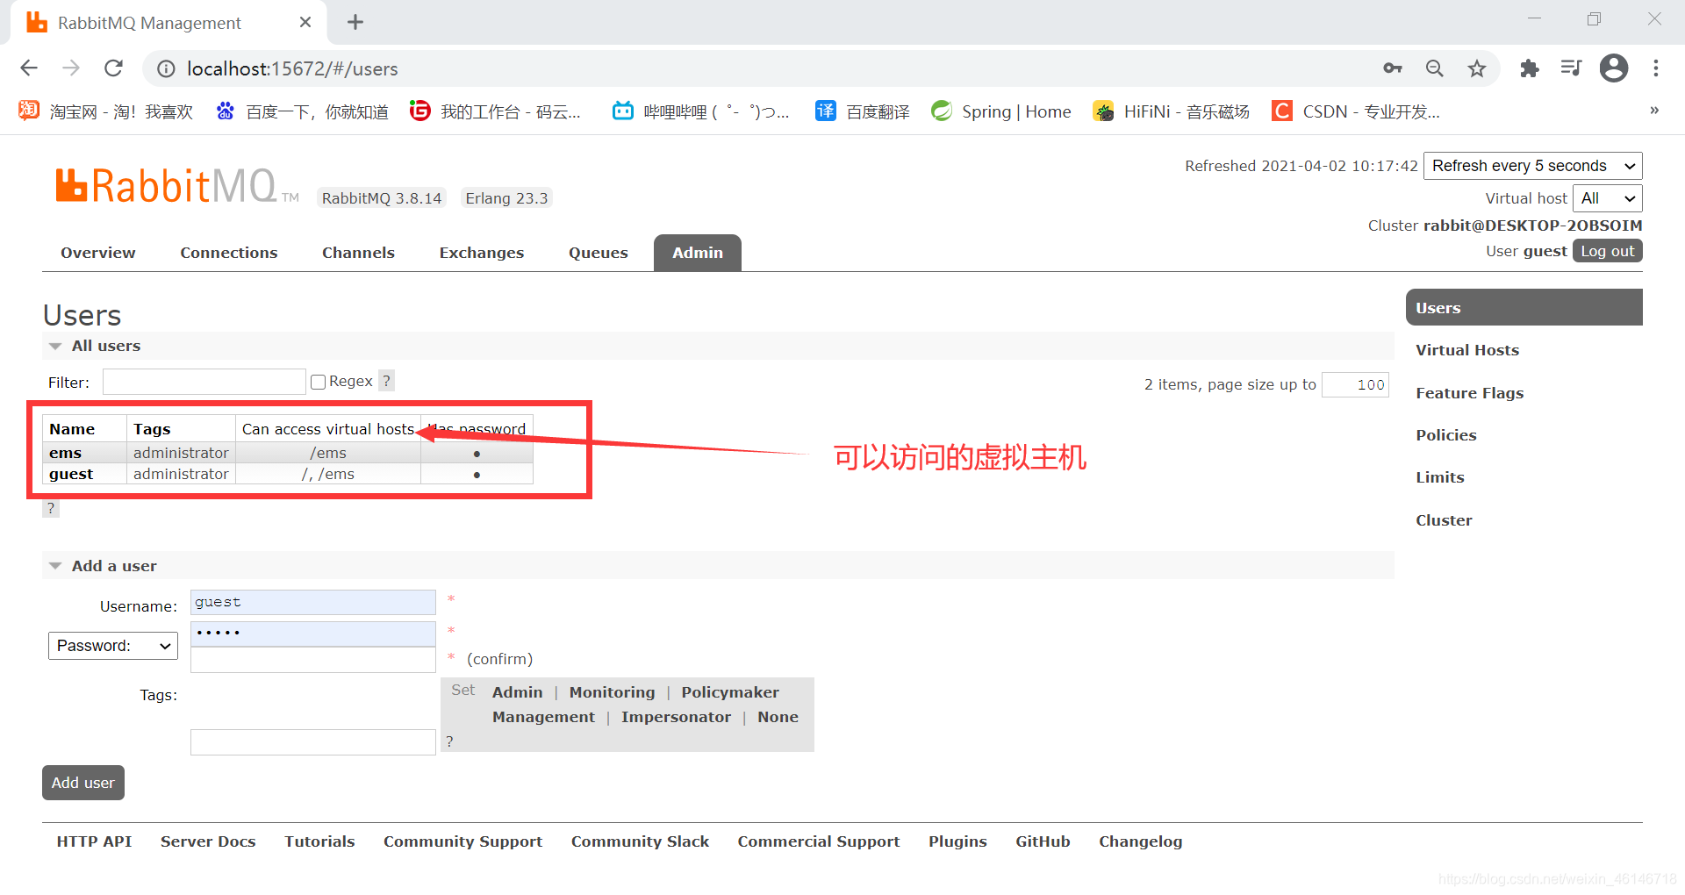Open the Chrome profile avatar
The image size is (1685, 895).
[x=1614, y=68]
